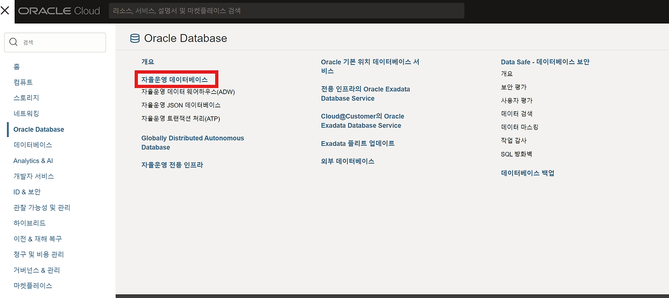
Task: Focus the sidebar 검색 search field
Action: click(x=55, y=42)
